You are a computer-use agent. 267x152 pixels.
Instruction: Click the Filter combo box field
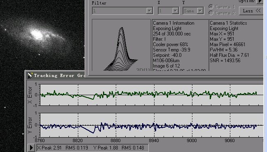tap(122, 11)
